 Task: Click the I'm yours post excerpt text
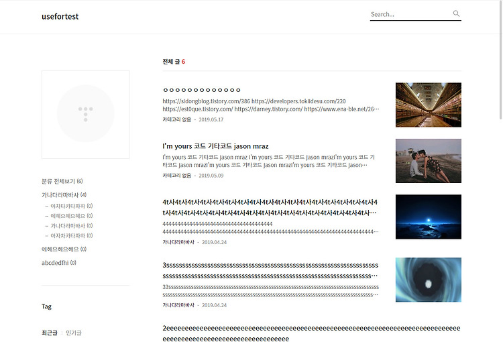pos(268,161)
